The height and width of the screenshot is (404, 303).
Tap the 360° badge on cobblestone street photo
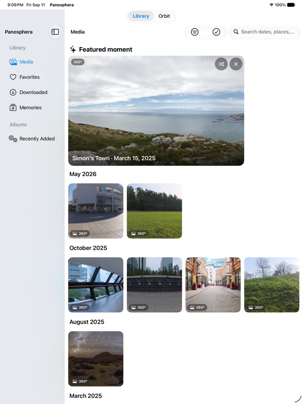click(x=198, y=307)
